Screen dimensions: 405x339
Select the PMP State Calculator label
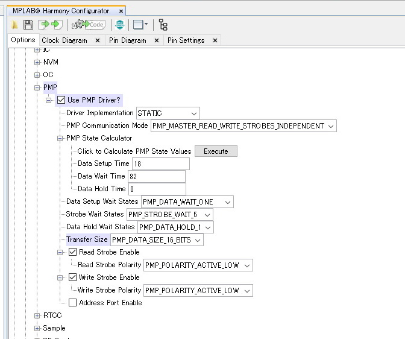click(99, 138)
